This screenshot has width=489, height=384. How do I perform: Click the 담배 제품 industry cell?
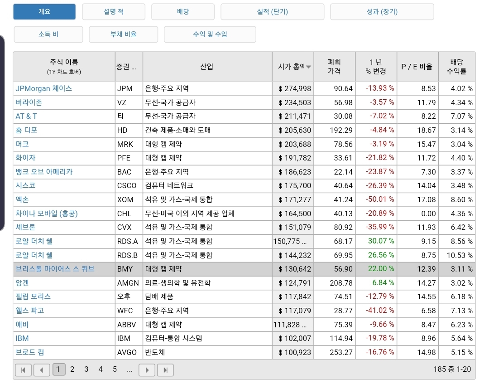pyautogui.click(x=207, y=297)
